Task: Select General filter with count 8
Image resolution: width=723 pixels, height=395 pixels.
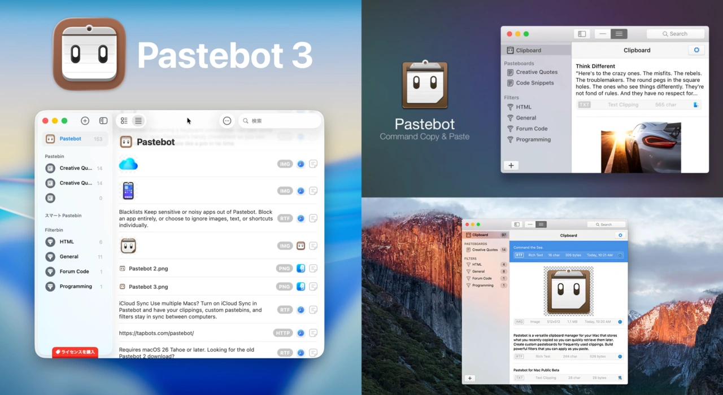Action: (x=486, y=271)
